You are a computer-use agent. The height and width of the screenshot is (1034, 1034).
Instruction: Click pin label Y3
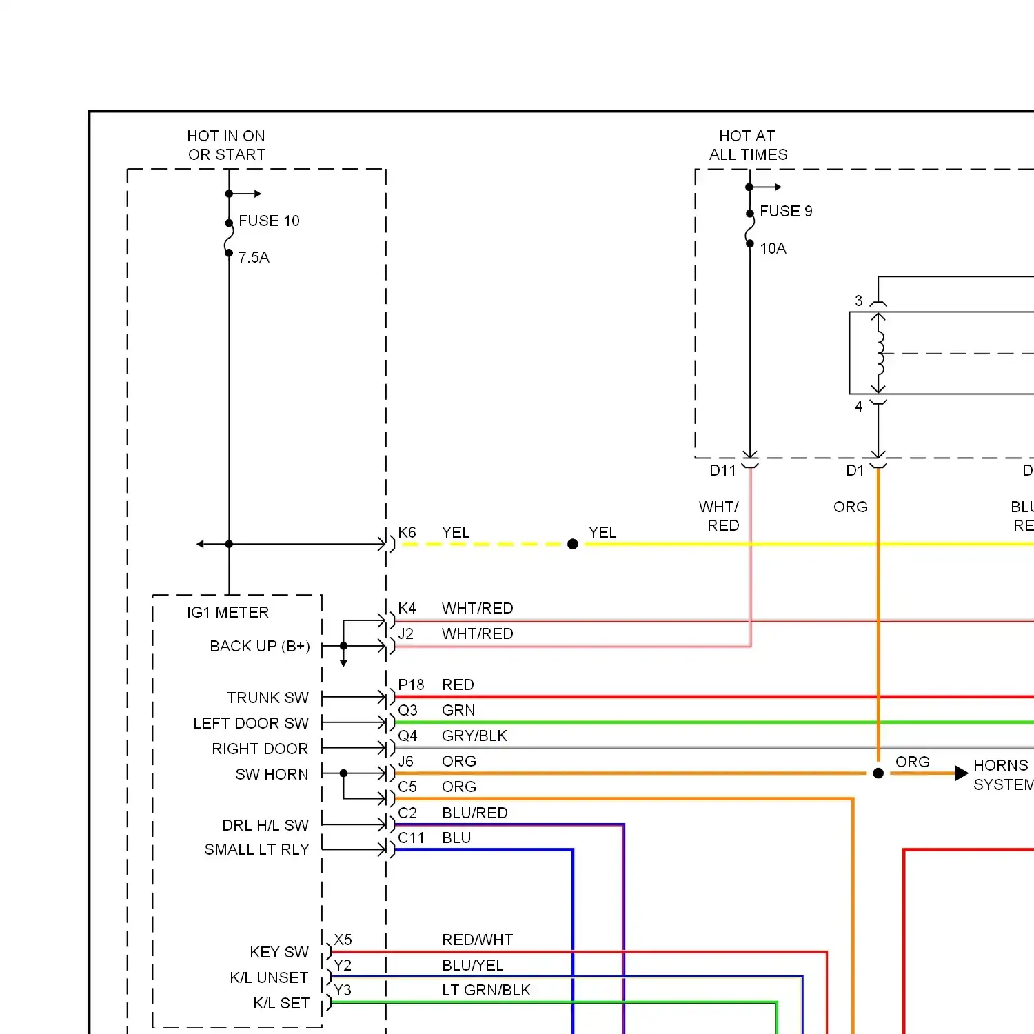pyautogui.click(x=343, y=990)
